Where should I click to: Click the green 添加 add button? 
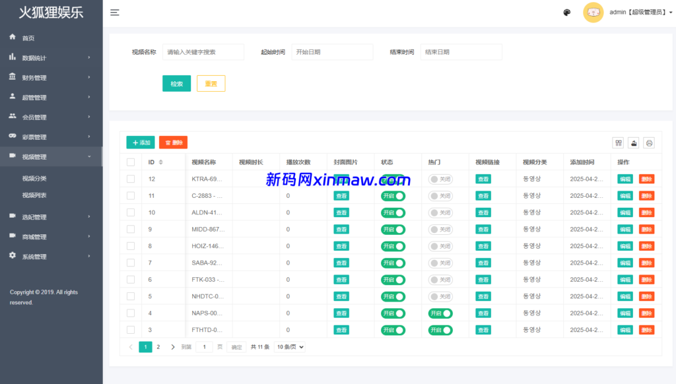pos(141,143)
